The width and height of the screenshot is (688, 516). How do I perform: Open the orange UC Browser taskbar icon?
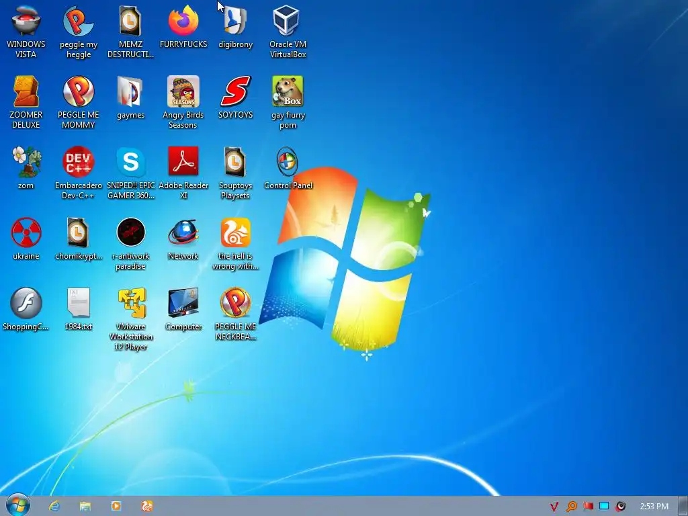click(147, 507)
